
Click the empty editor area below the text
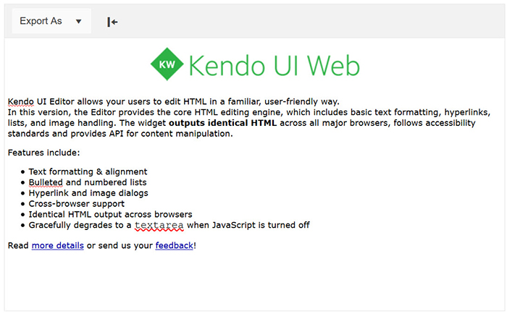point(253,282)
